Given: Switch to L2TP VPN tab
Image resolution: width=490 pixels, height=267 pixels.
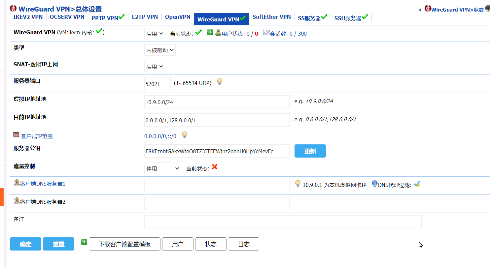Looking at the screenshot, I should click(x=145, y=17).
